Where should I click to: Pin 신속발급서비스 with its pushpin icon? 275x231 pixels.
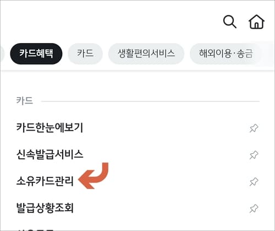click(254, 155)
